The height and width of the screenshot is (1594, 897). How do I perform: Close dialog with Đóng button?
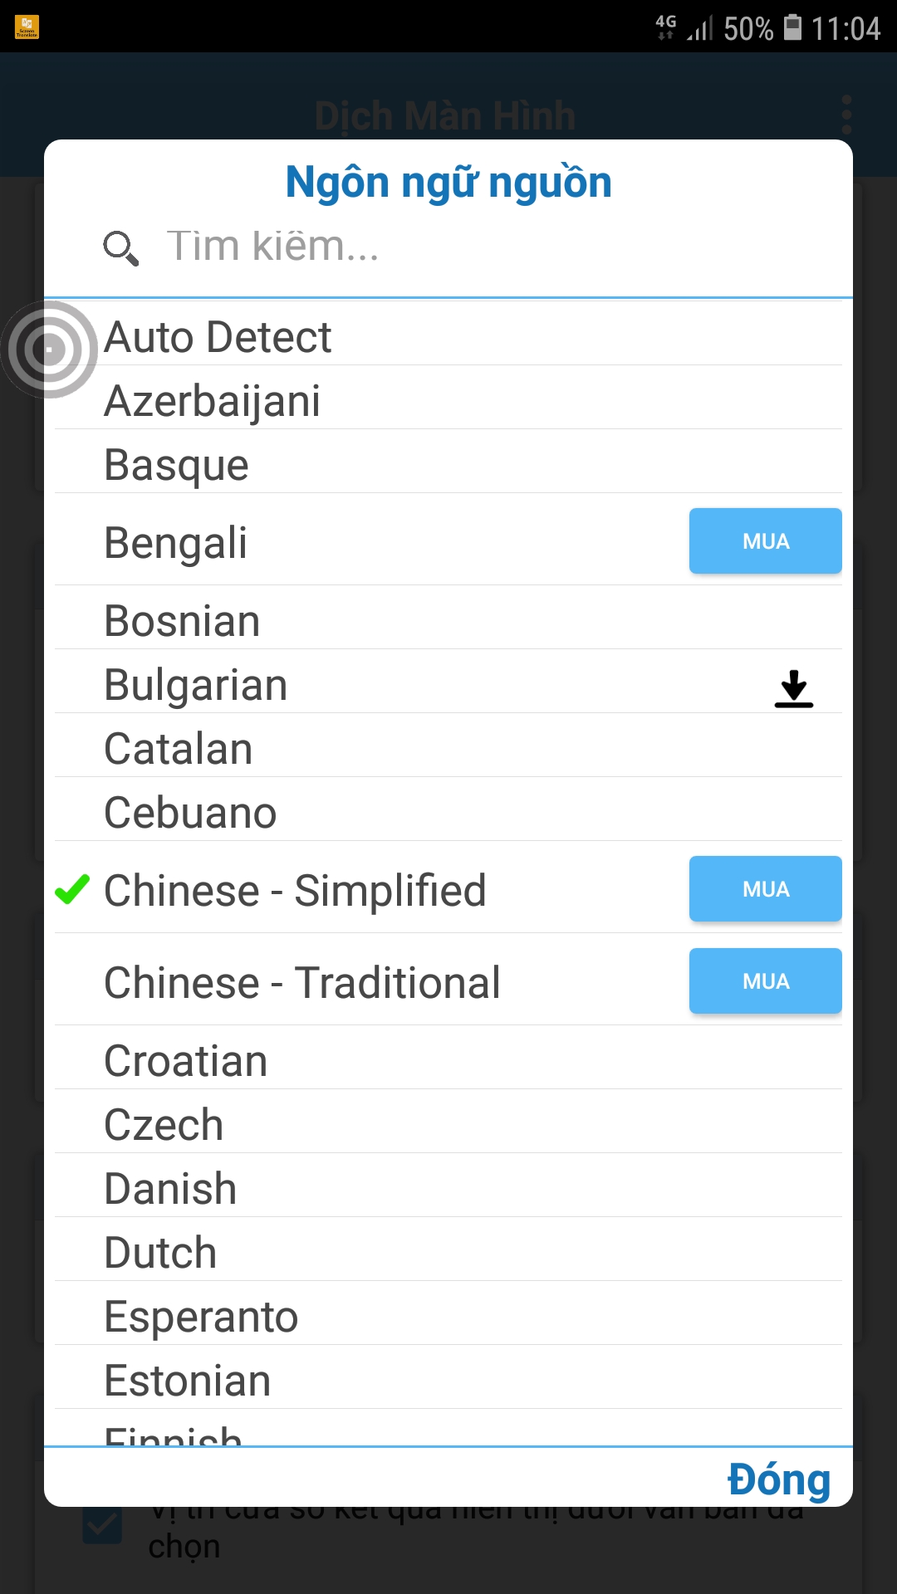tap(778, 1479)
